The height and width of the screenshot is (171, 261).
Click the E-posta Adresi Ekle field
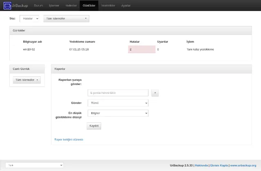(118, 93)
